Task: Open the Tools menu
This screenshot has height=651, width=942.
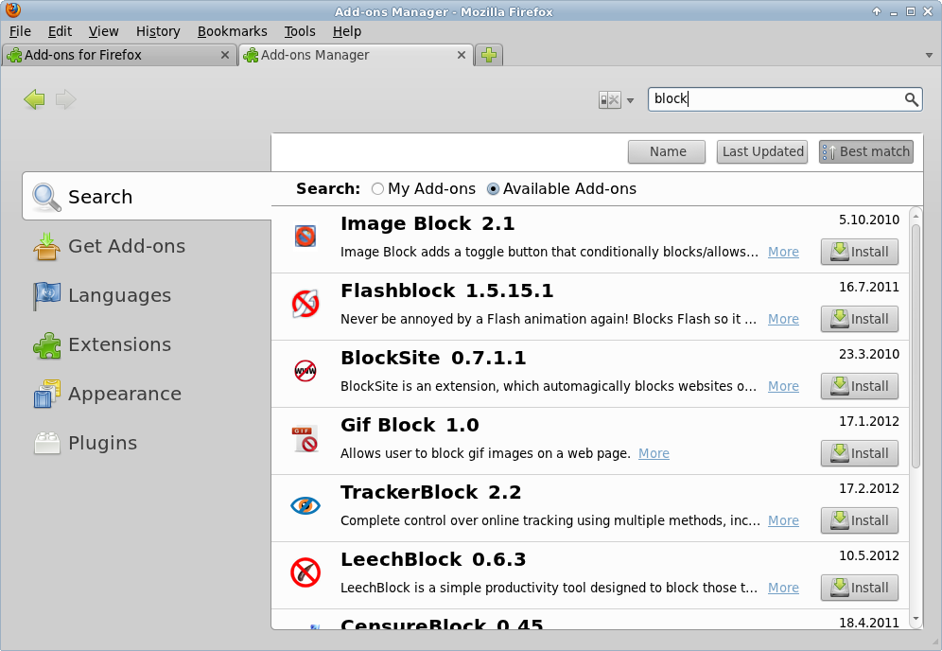Action: [300, 31]
